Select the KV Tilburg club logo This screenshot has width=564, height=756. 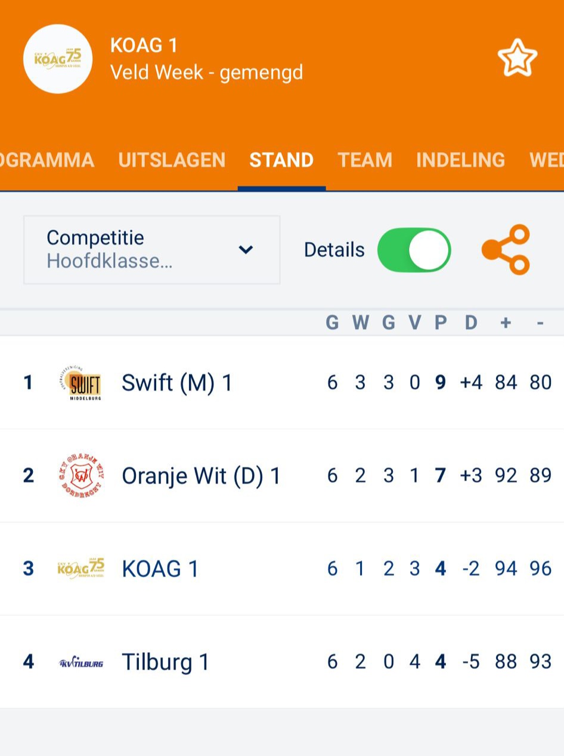(79, 661)
